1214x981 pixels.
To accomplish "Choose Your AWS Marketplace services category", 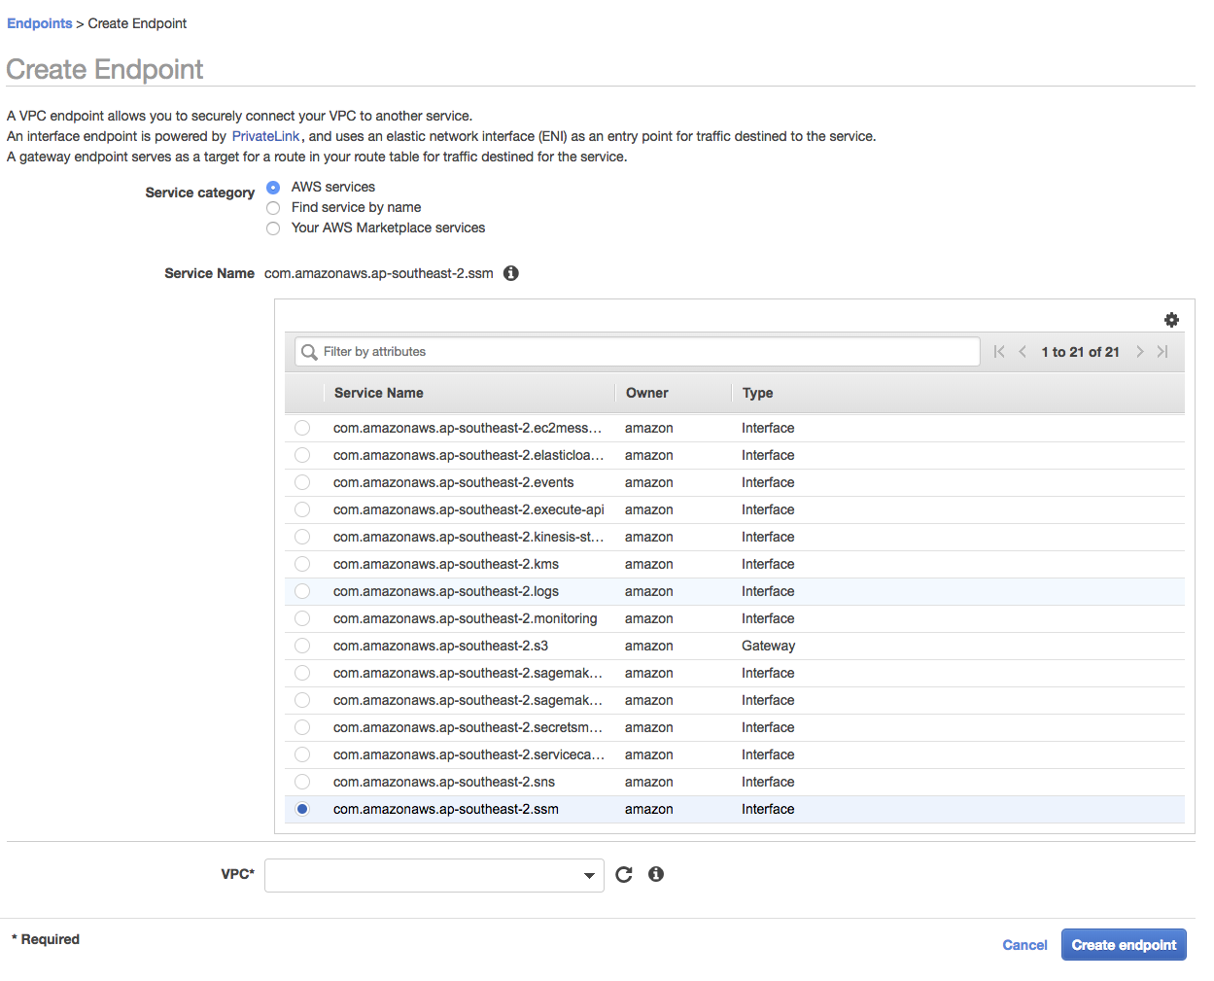I will click(273, 228).
